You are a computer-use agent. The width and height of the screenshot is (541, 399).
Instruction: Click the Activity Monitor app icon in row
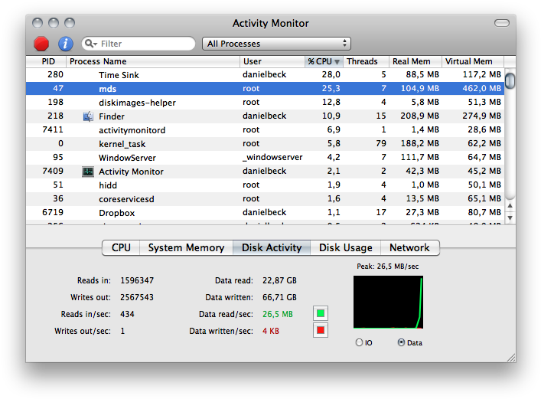pyautogui.click(x=88, y=172)
